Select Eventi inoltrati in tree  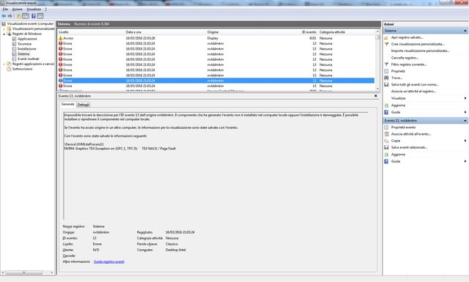coord(28,59)
